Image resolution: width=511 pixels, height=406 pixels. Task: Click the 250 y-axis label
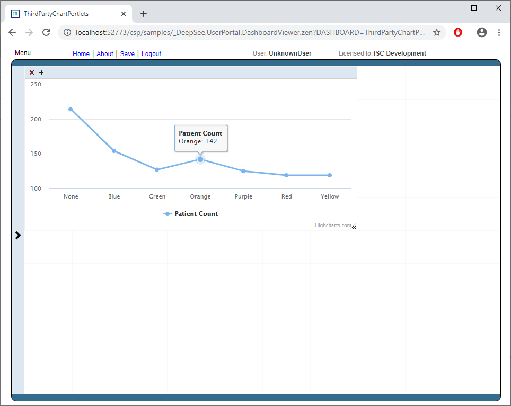pyautogui.click(x=36, y=84)
